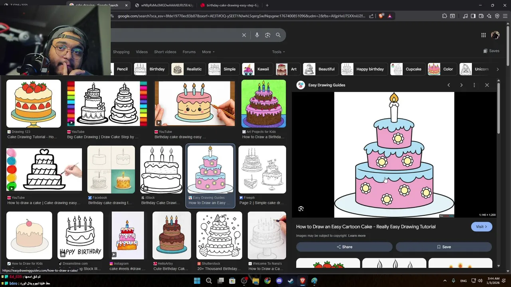This screenshot has width=511, height=287.
Task: Open File Explorer from the taskbar
Action: (x=255, y=281)
